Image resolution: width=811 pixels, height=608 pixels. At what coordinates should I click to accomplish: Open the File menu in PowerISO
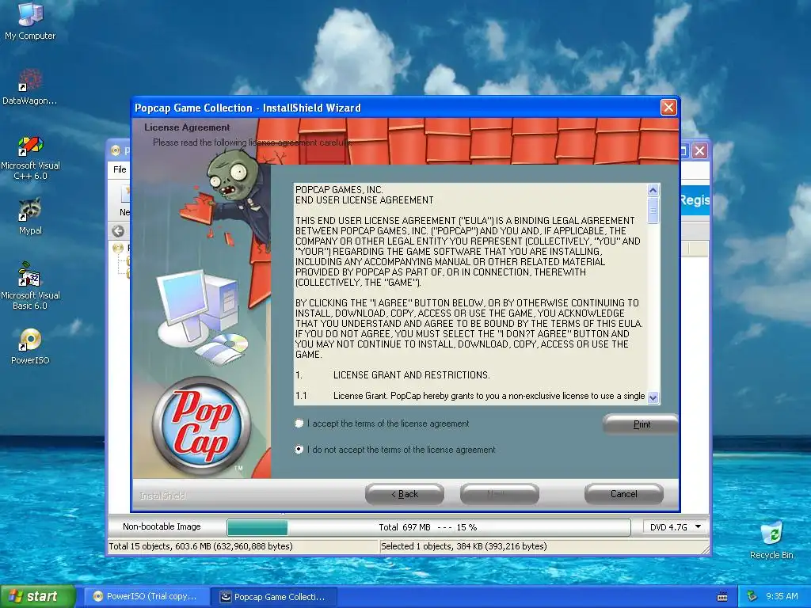120,169
